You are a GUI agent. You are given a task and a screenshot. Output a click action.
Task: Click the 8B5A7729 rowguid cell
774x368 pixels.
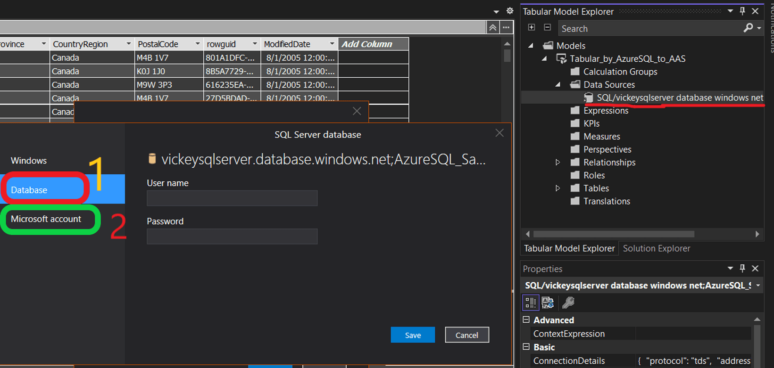(232, 71)
